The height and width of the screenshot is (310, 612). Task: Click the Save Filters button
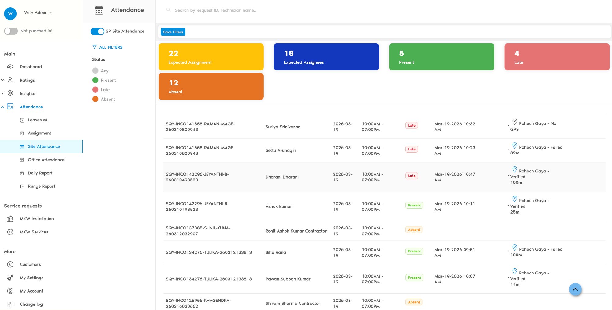173,32
